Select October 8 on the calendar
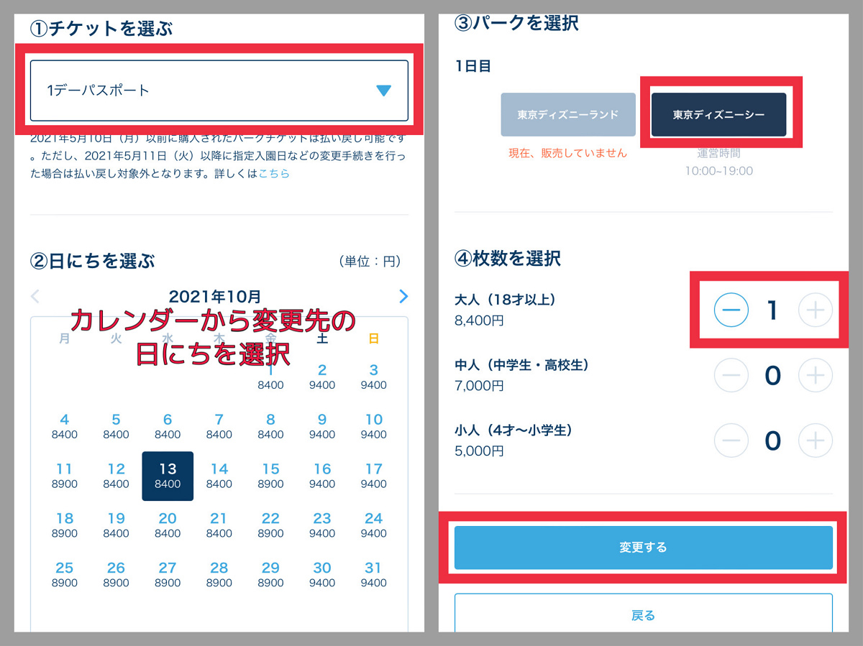This screenshot has height=646, width=863. (270, 426)
